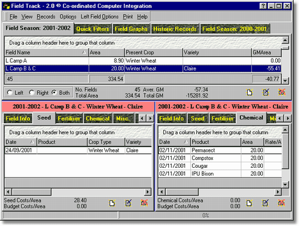Open the File menu

click(x=13, y=17)
